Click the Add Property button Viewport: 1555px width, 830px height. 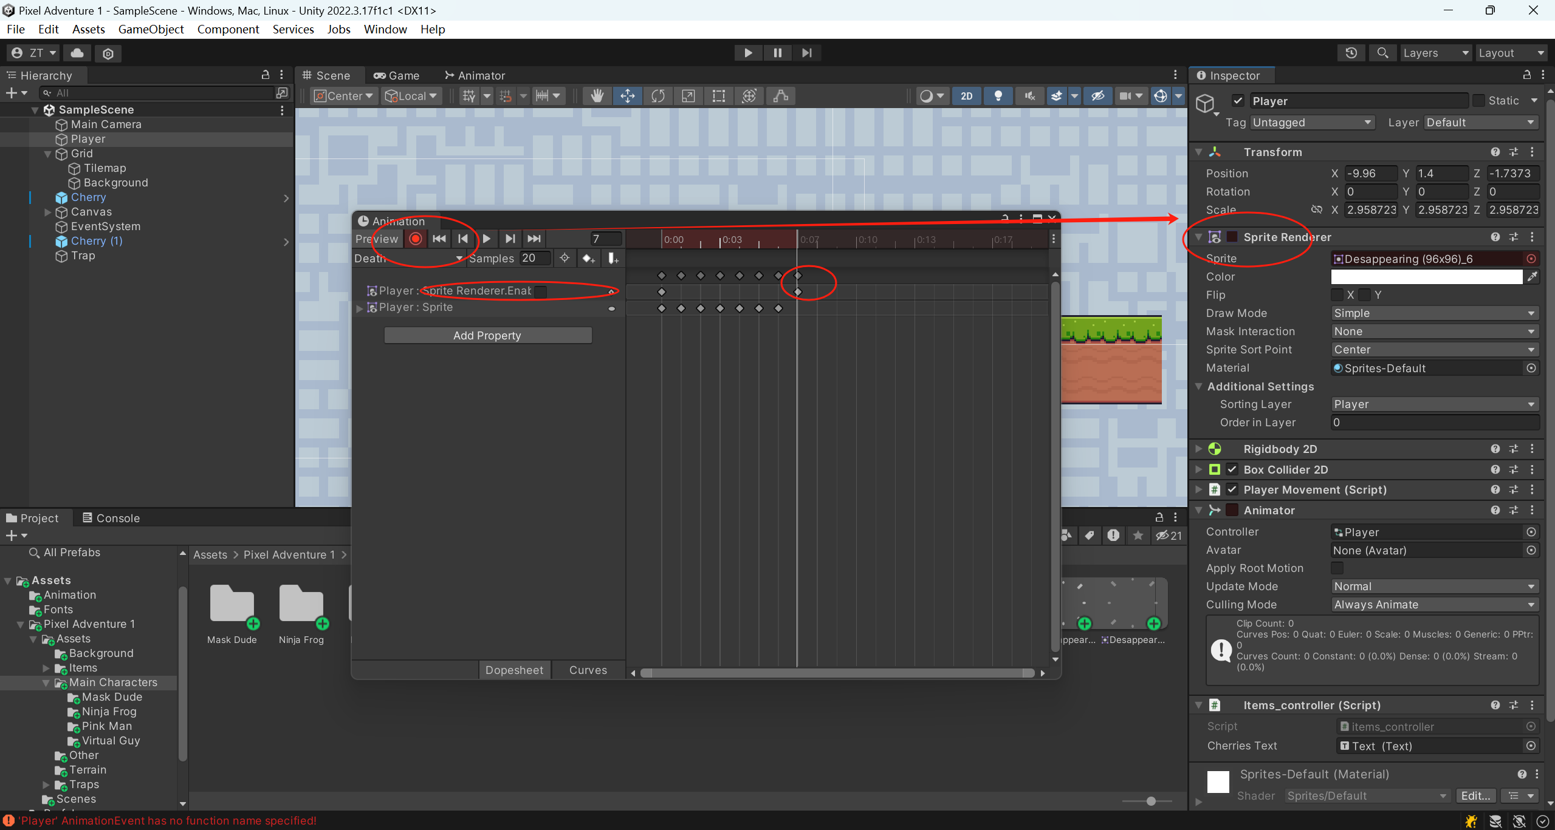click(487, 336)
